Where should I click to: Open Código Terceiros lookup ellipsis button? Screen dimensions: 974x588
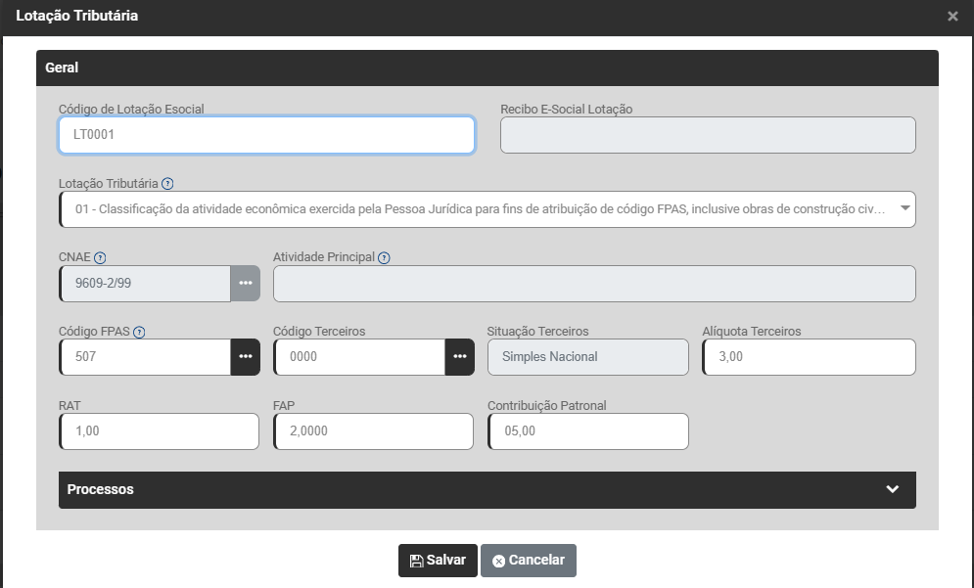[x=459, y=357]
